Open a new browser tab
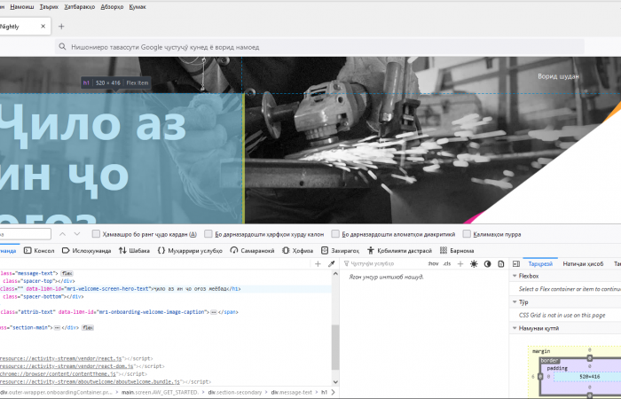Image resolution: width=621 pixels, height=399 pixels. 61,27
